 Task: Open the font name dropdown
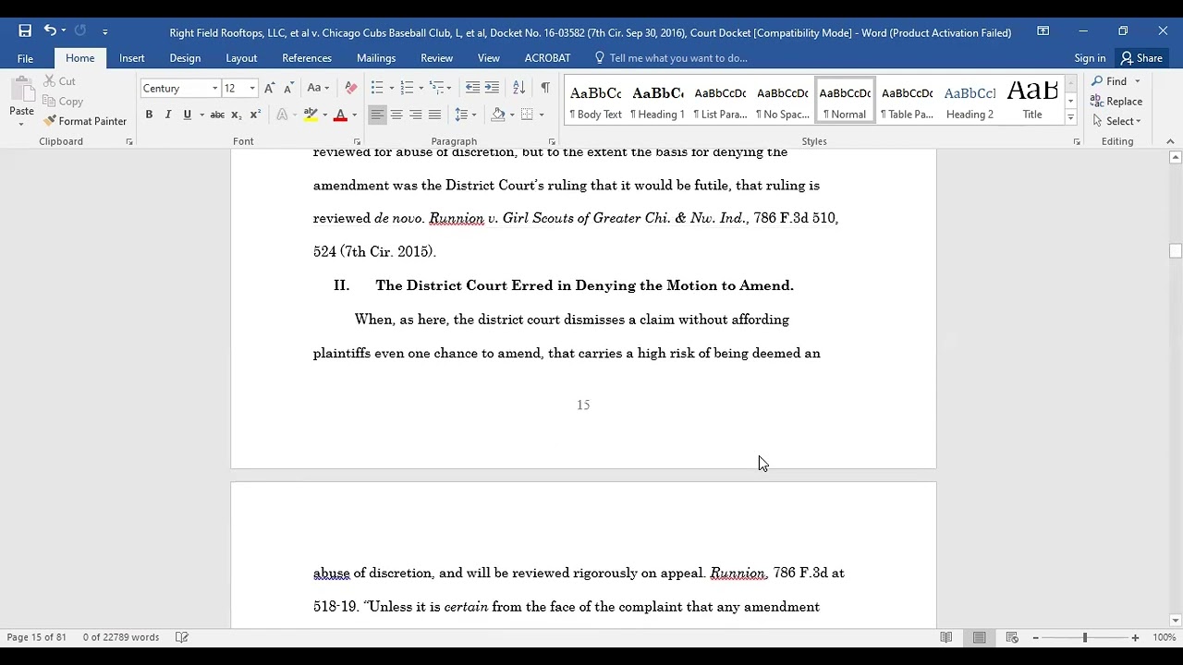pos(215,89)
